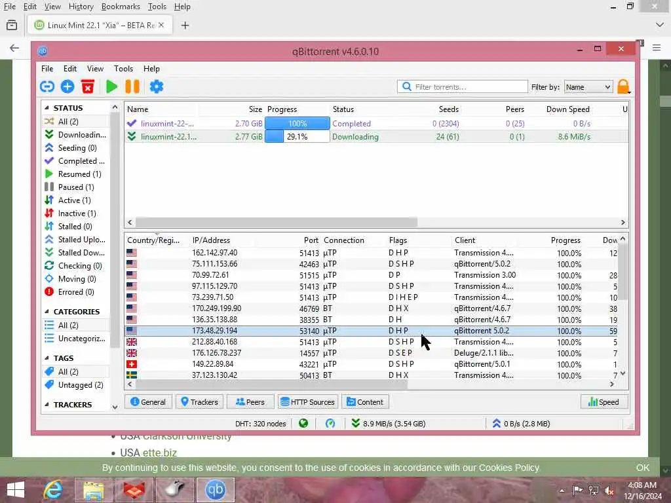Click the orange Pause toolbar icon
This screenshot has width=671, height=503.
coord(132,87)
